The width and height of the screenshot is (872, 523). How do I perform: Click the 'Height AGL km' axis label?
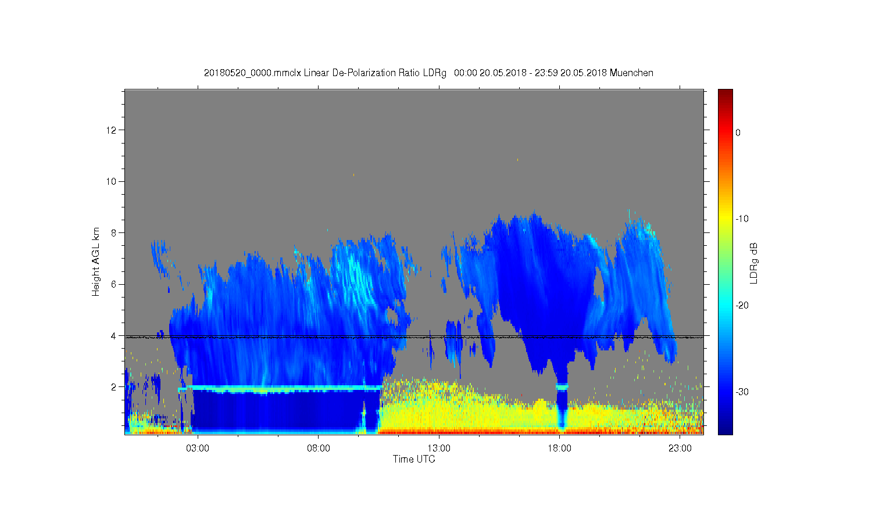click(96, 262)
